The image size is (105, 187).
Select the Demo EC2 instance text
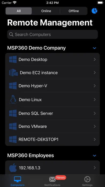(39, 73)
